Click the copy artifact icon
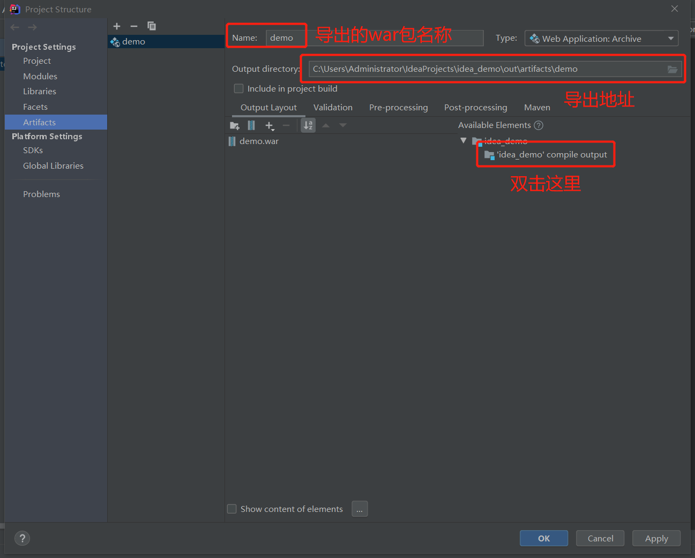The width and height of the screenshot is (695, 558). point(152,26)
